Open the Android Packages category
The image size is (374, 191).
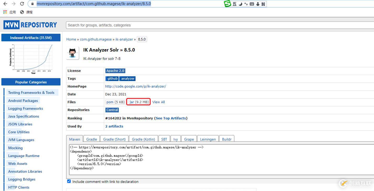tap(23, 101)
